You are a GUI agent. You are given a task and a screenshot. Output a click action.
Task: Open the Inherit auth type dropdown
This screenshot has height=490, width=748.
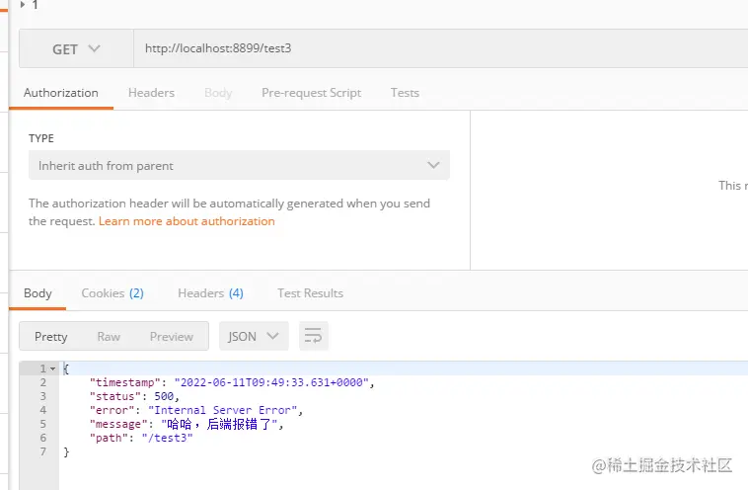(x=239, y=166)
